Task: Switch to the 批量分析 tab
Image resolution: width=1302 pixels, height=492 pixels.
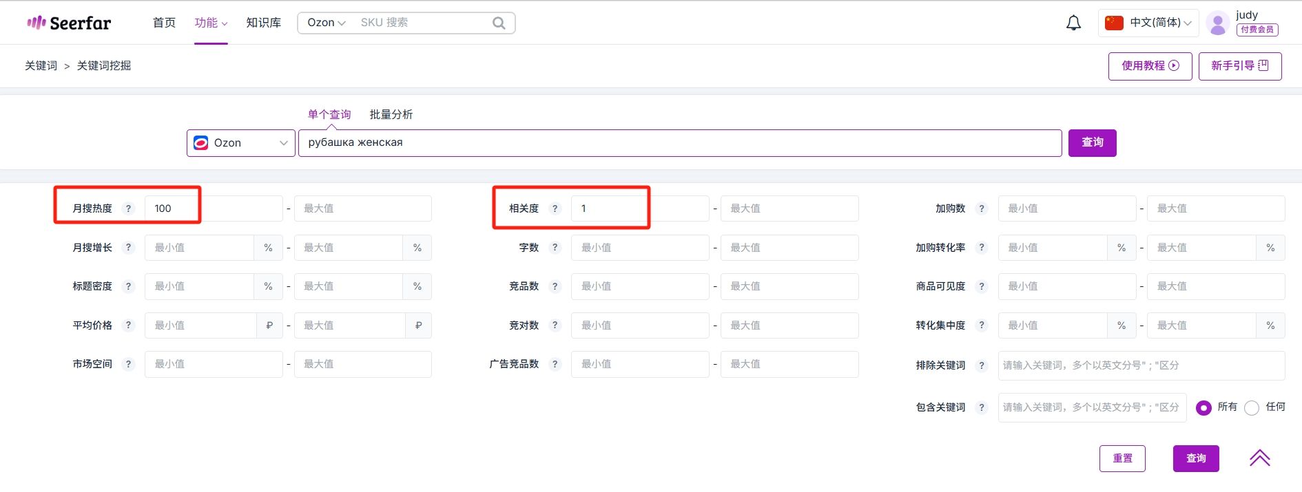Action: point(391,114)
